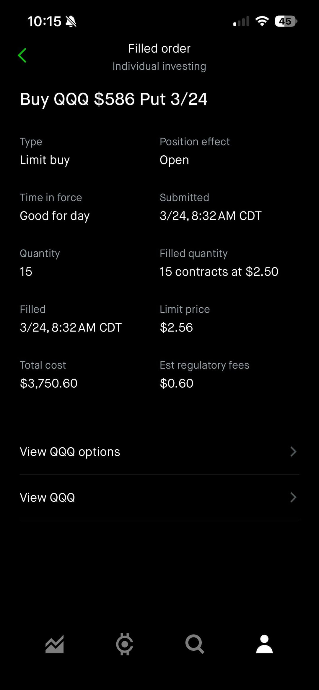
Task: Open the investing chart tab icon
Action: click(55, 644)
